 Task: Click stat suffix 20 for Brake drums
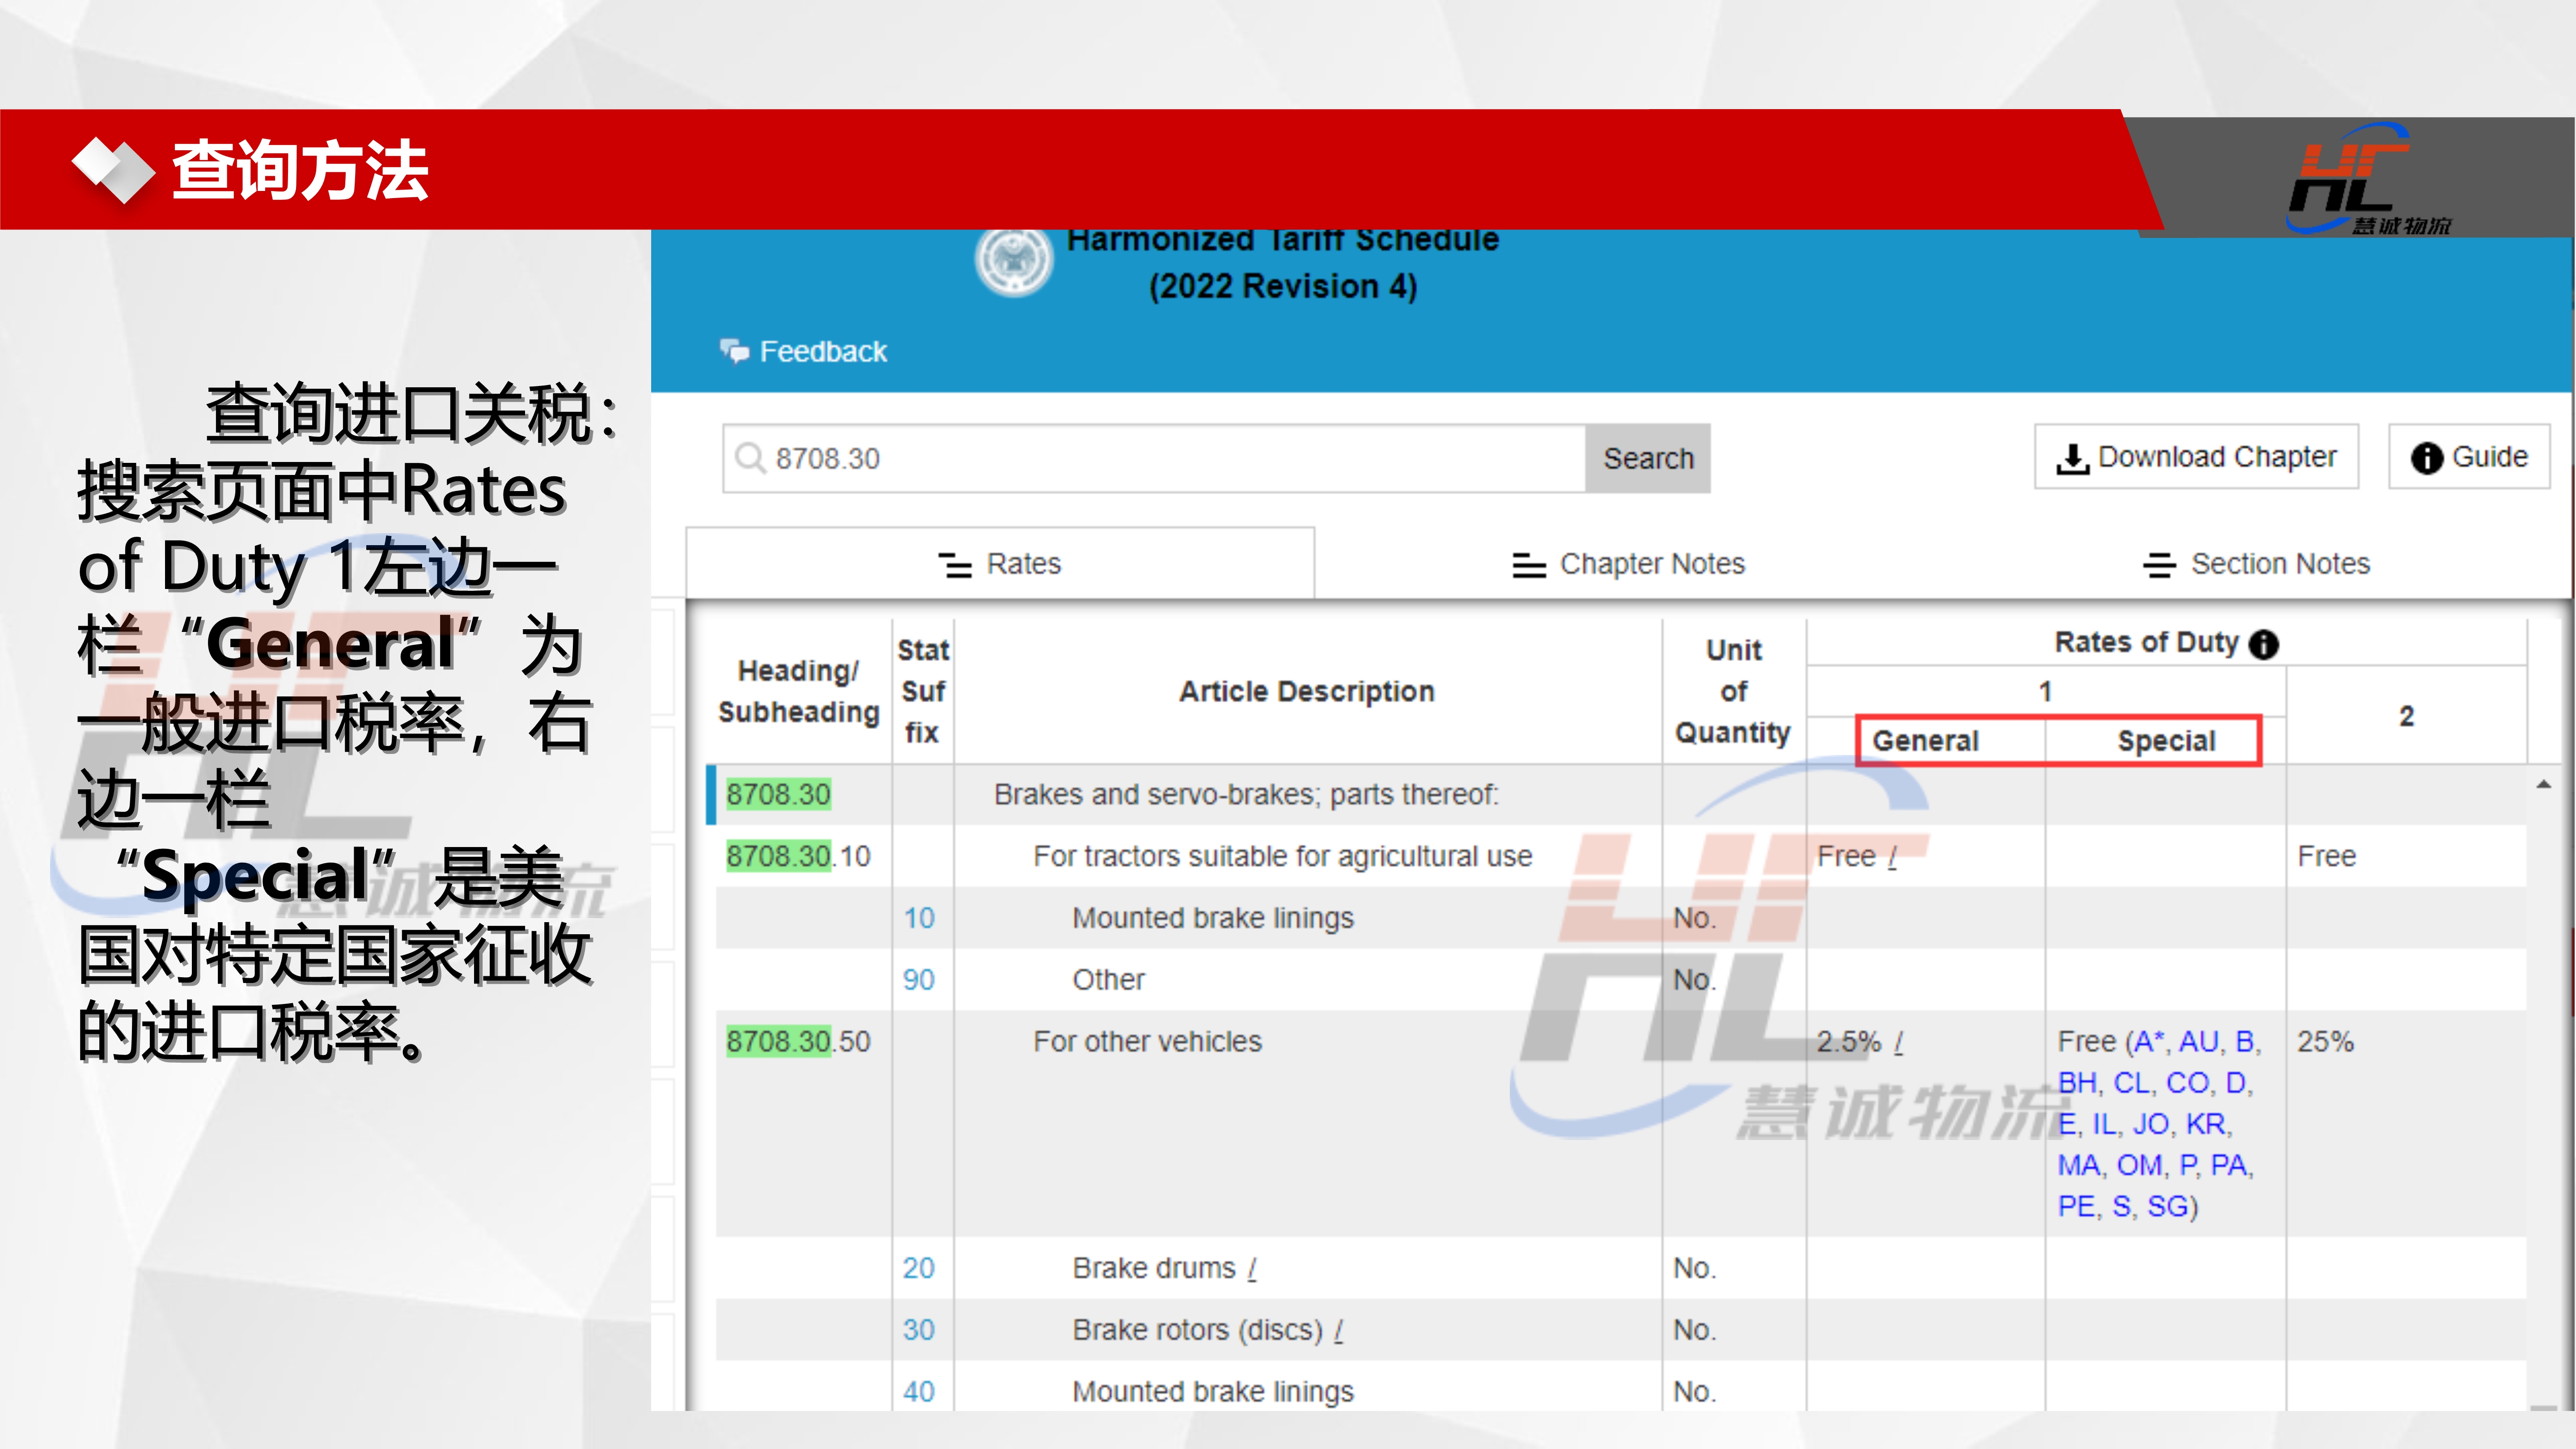[x=919, y=1268]
